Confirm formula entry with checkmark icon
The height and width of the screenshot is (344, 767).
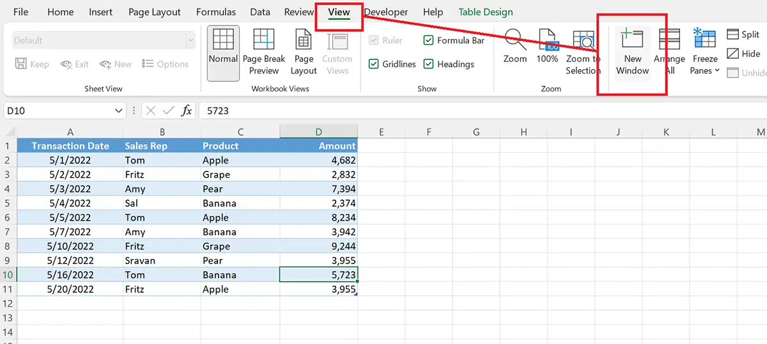168,111
